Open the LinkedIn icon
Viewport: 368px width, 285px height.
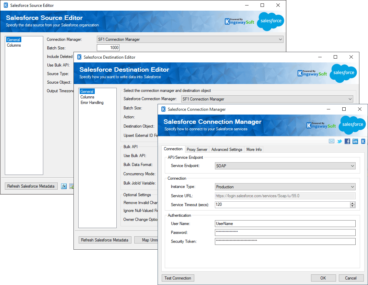pos(355,141)
